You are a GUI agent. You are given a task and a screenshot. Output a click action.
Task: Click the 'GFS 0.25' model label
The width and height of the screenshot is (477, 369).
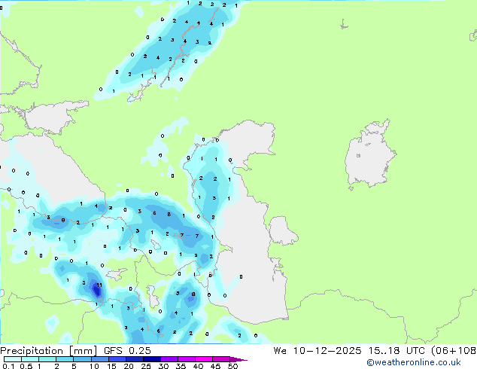(127, 351)
